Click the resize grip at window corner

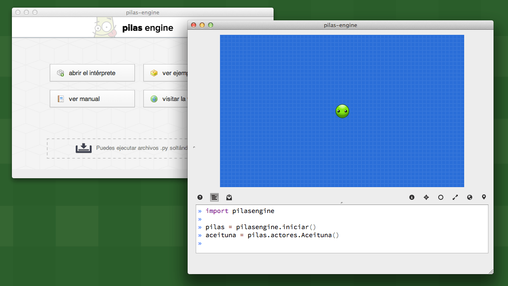click(491, 271)
